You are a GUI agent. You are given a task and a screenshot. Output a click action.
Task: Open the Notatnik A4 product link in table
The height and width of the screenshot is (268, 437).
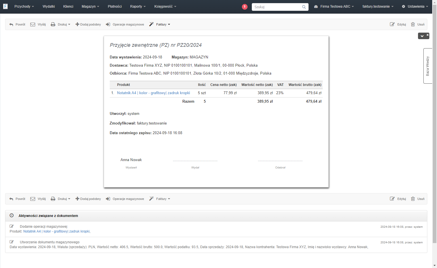[153, 93]
